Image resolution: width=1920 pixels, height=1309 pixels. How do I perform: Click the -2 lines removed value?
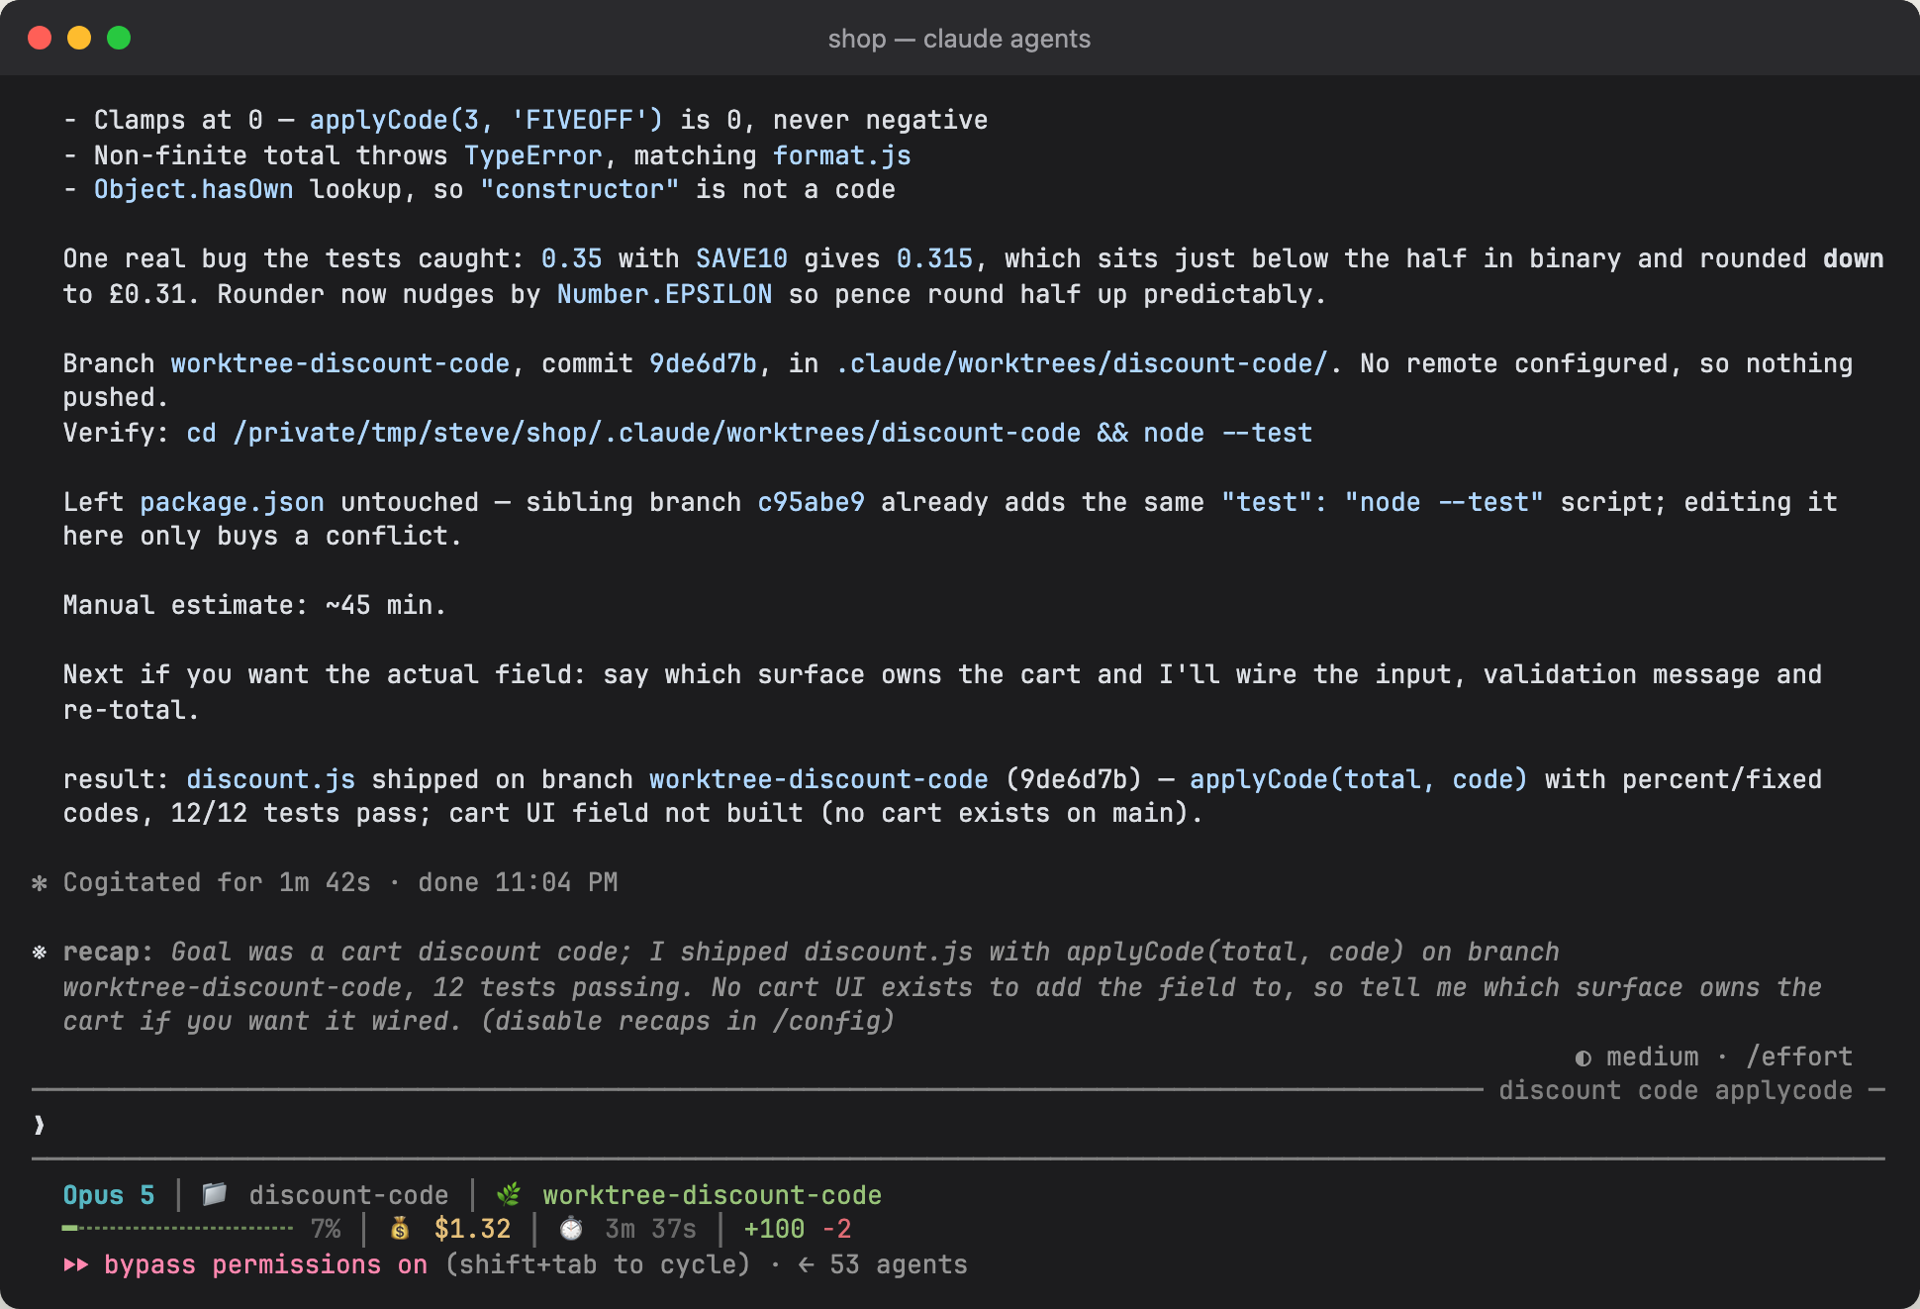pos(837,1229)
